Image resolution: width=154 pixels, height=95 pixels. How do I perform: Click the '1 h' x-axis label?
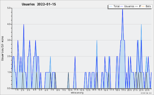point(17,90)
